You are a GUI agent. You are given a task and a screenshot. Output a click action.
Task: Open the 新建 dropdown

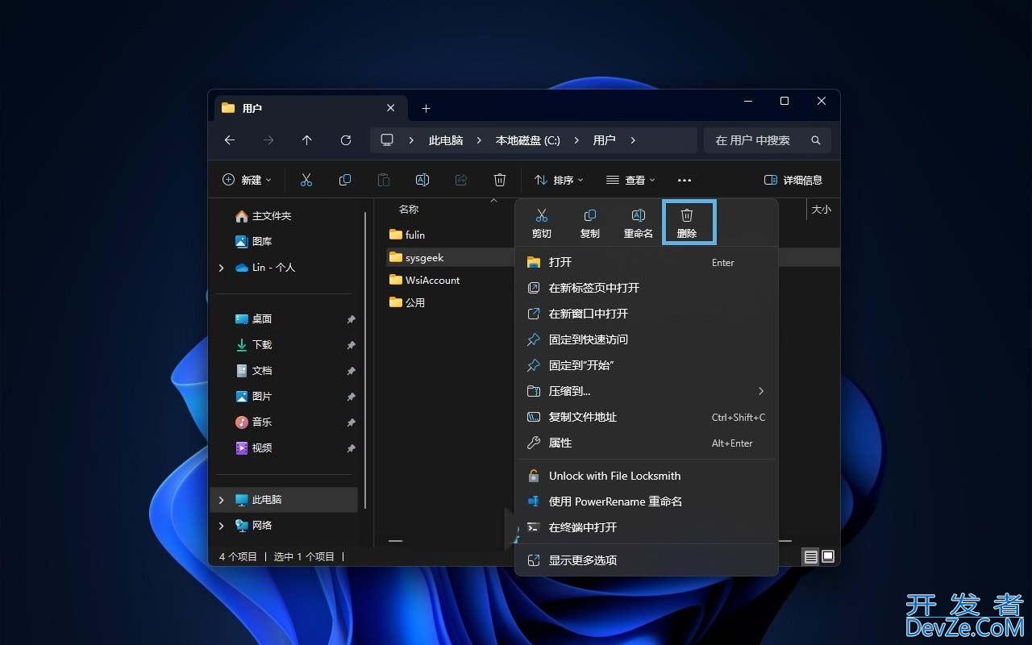pyautogui.click(x=248, y=180)
